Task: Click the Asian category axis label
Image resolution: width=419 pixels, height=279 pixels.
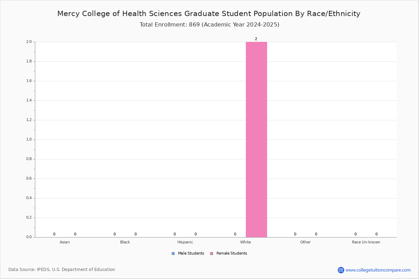Action: pos(65,242)
